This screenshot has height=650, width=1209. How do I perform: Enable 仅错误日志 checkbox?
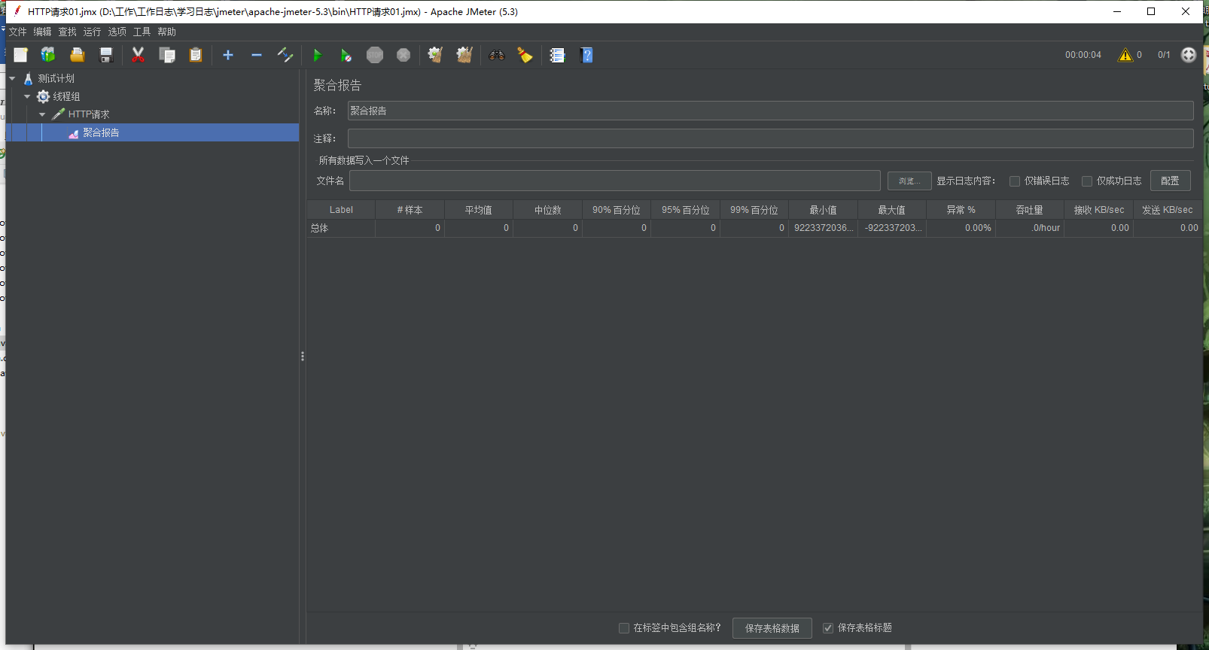coord(1015,181)
